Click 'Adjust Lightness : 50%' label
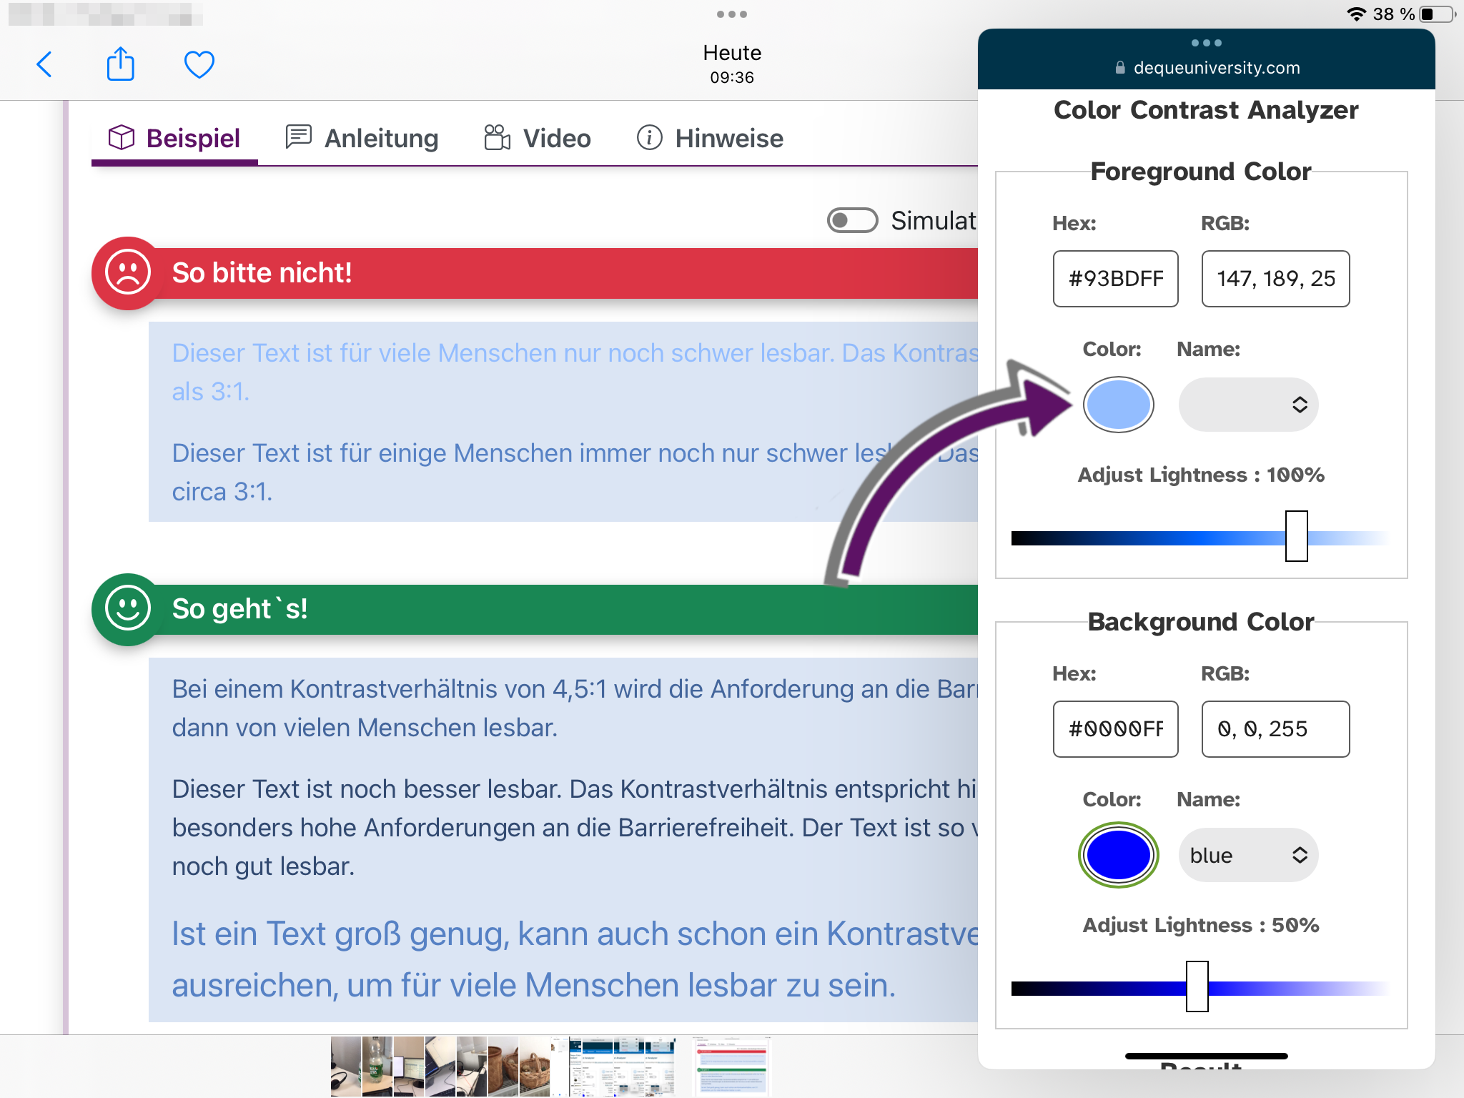The width and height of the screenshot is (1464, 1098). point(1201,926)
